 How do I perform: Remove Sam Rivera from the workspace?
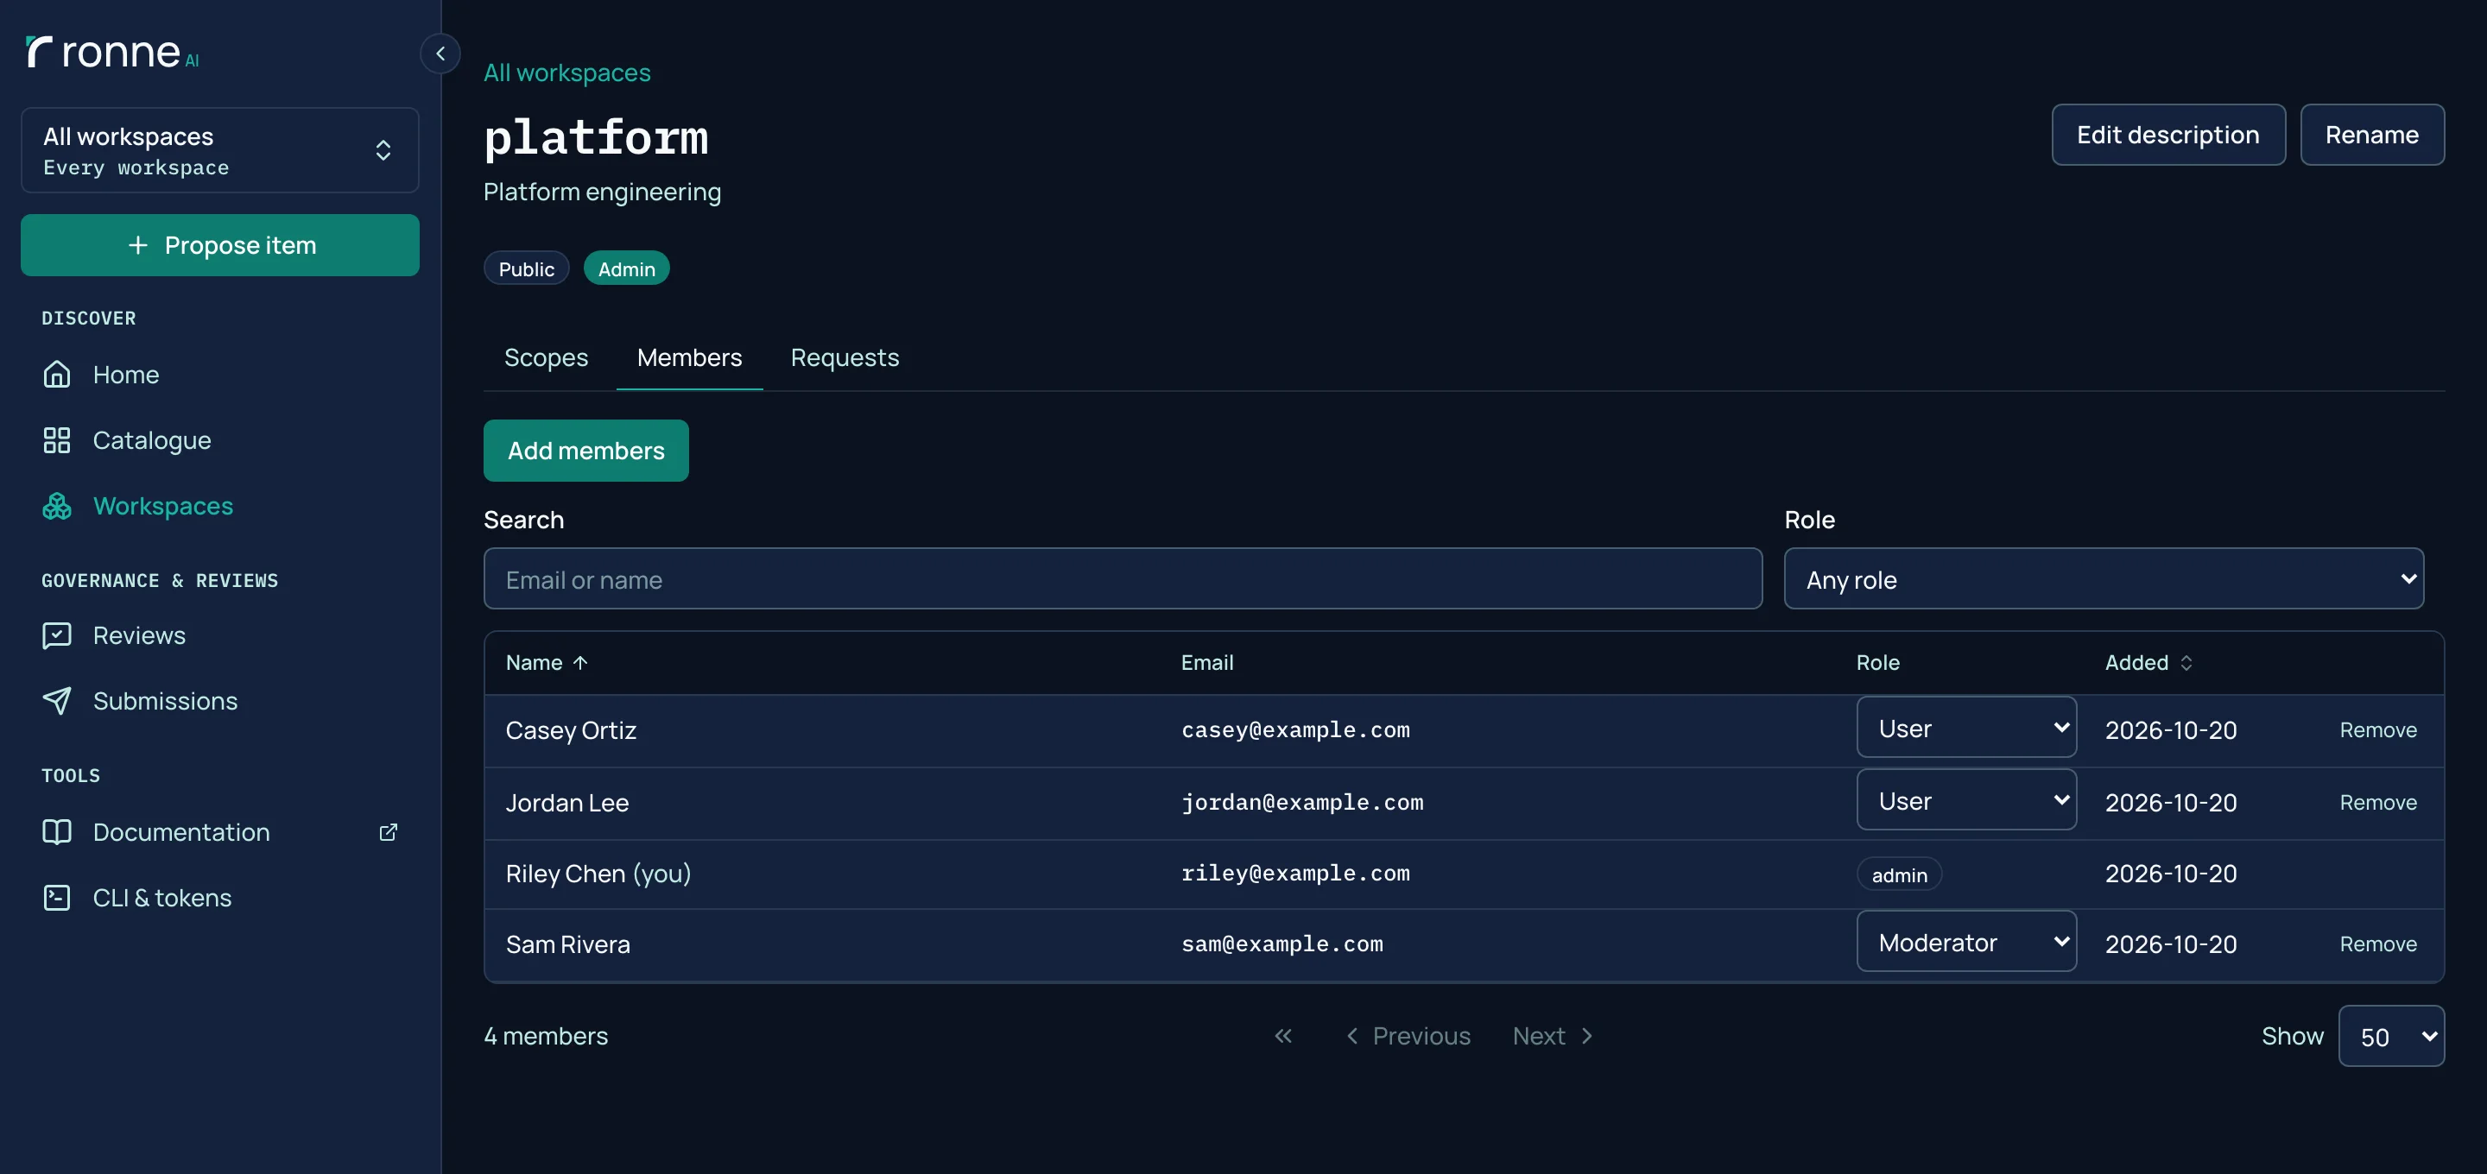2378,944
